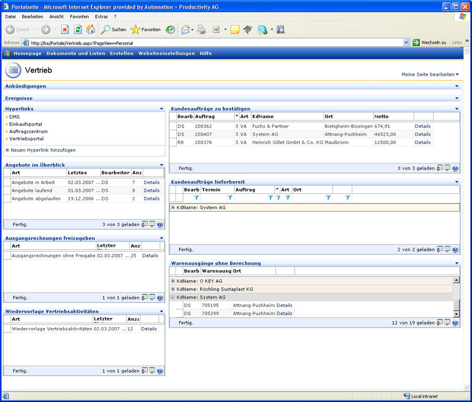Collapse the KdName: System AG group in Warenausgänge
The width and height of the screenshot is (472, 402).
[173, 297]
